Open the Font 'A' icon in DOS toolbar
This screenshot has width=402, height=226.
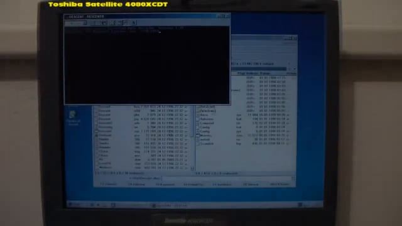pyautogui.click(x=134, y=23)
